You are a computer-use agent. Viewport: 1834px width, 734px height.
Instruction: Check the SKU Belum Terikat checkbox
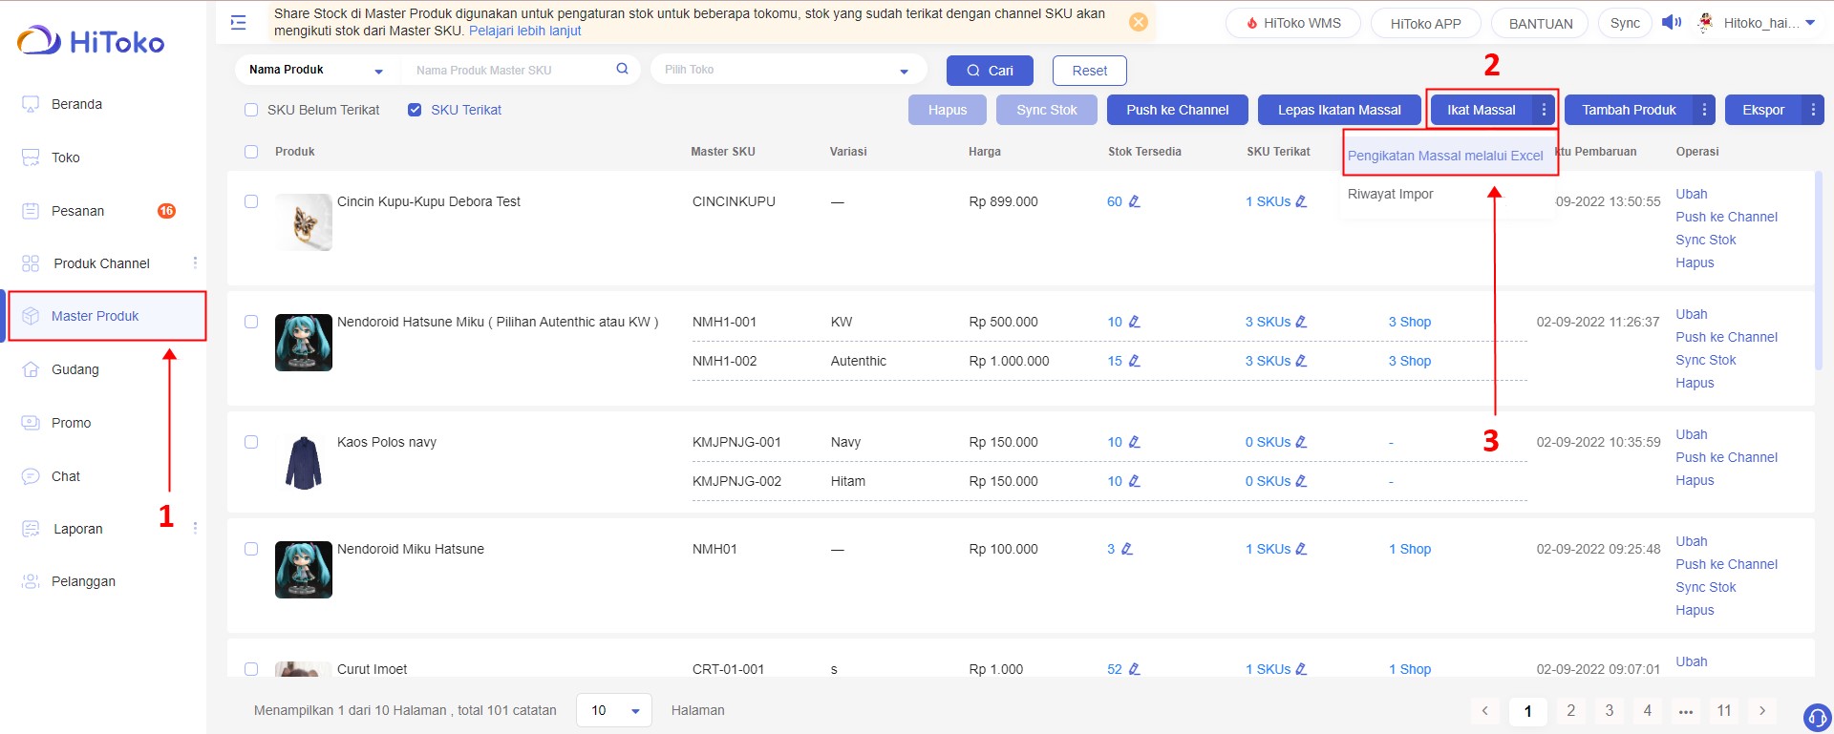251,110
